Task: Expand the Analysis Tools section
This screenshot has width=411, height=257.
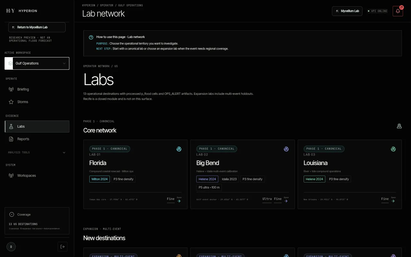Action: [x=37, y=153]
